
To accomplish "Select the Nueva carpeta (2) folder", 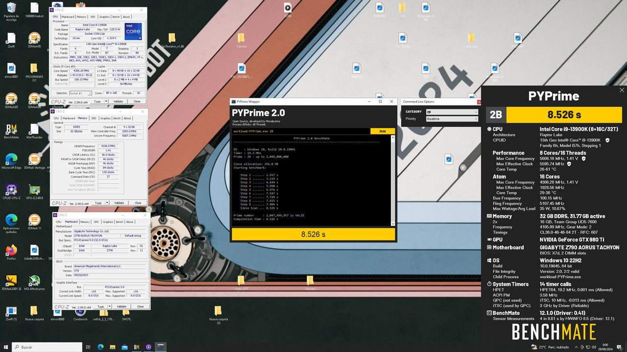I will click(x=218, y=315).
